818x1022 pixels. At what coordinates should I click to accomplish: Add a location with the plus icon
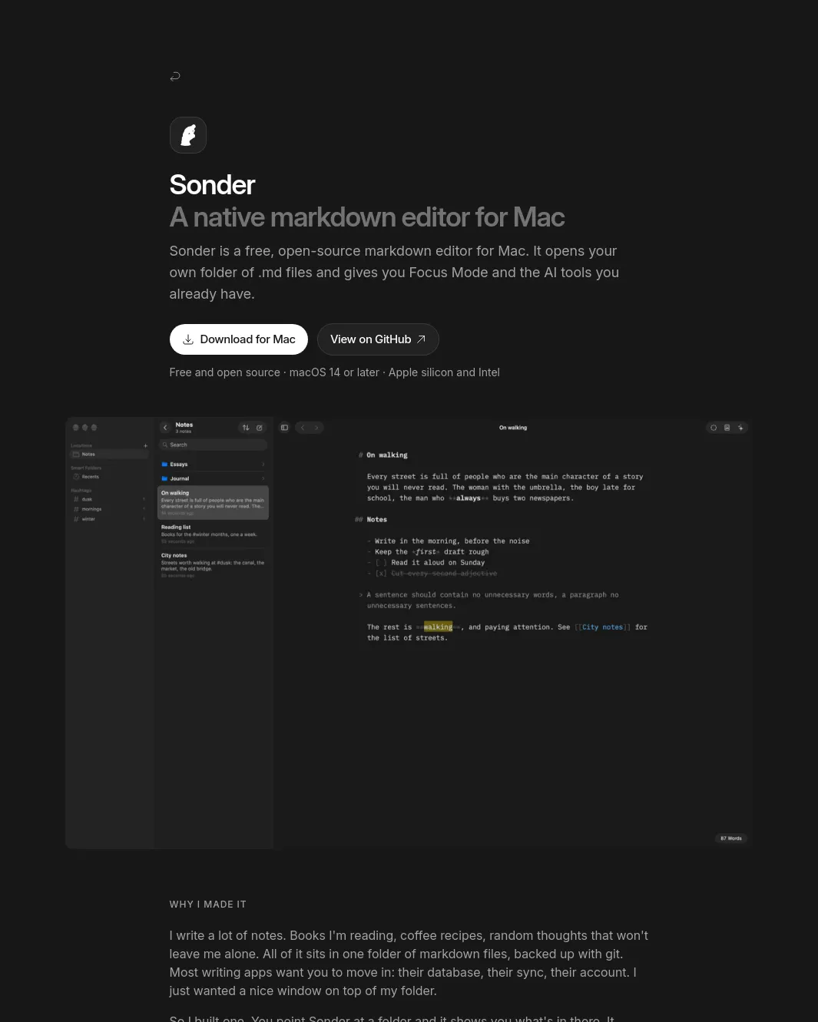[145, 445]
